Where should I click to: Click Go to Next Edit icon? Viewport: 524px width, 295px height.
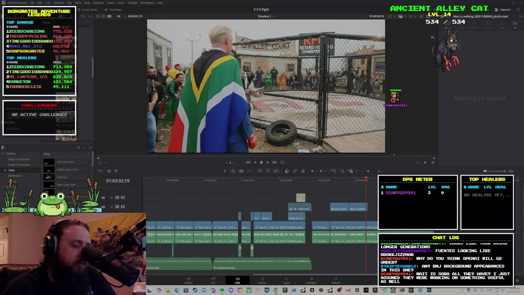(425, 162)
